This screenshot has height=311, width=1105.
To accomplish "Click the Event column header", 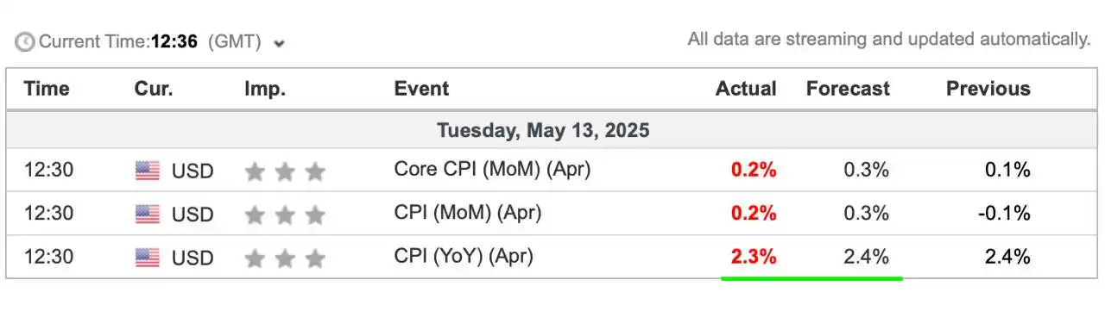I will (421, 89).
